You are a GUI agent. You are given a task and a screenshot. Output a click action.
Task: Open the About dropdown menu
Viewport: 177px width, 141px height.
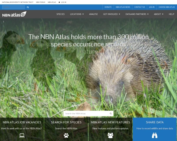(159, 14)
